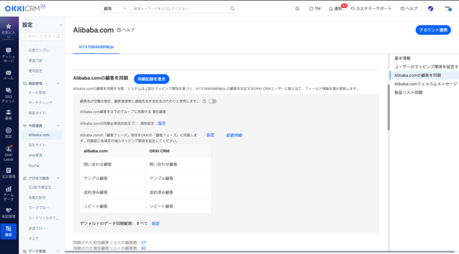Click the search keyword input field
Image resolution: width=459 pixels, height=254 pixels.
click(x=180, y=8)
